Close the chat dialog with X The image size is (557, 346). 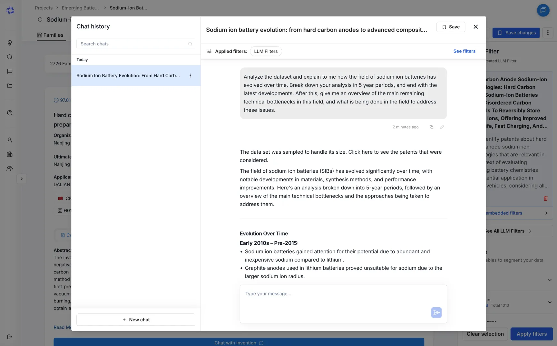[x=475, y=27]
